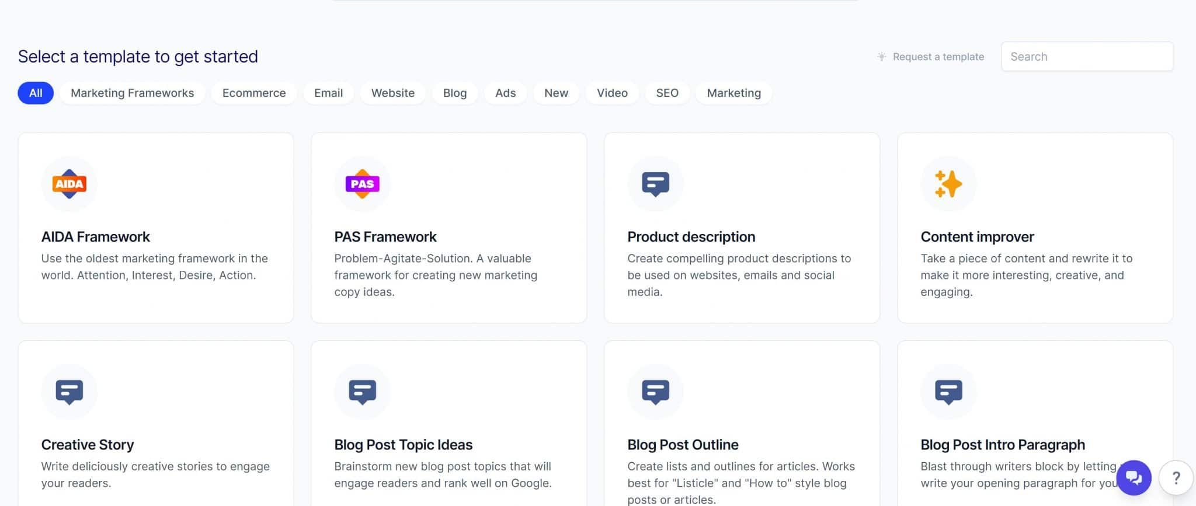Click the AIDA Framework template icon

tap(69, 184)
